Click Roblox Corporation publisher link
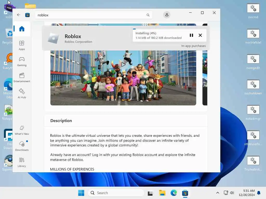 click(x=78, y=42)
